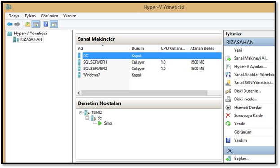Collapse the TEMIZ checkpoint node

tap(81, 112)
